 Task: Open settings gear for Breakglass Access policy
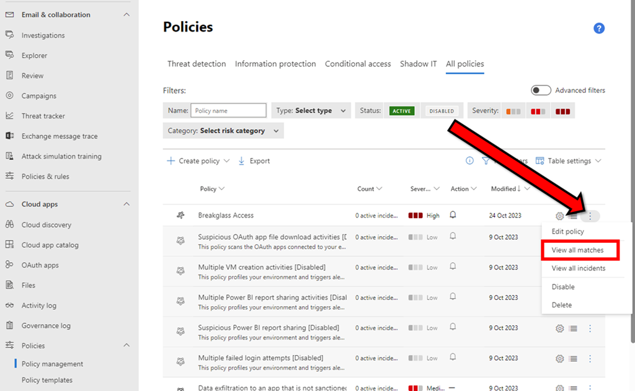tap(559, 216)
